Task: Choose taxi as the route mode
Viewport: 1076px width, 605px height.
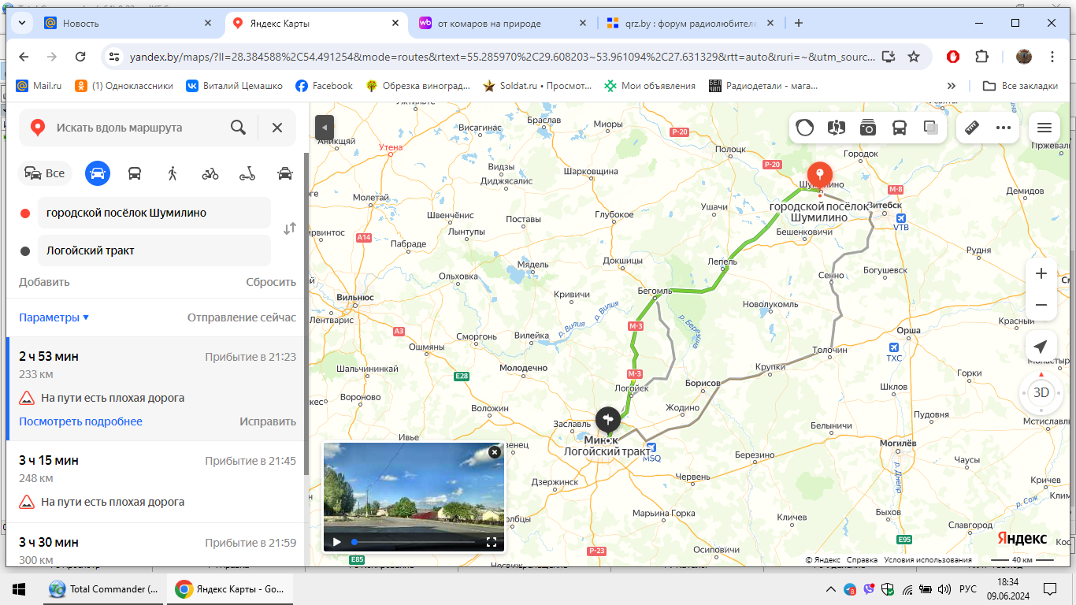Action: pyautogui.click(x=284, y=173)
